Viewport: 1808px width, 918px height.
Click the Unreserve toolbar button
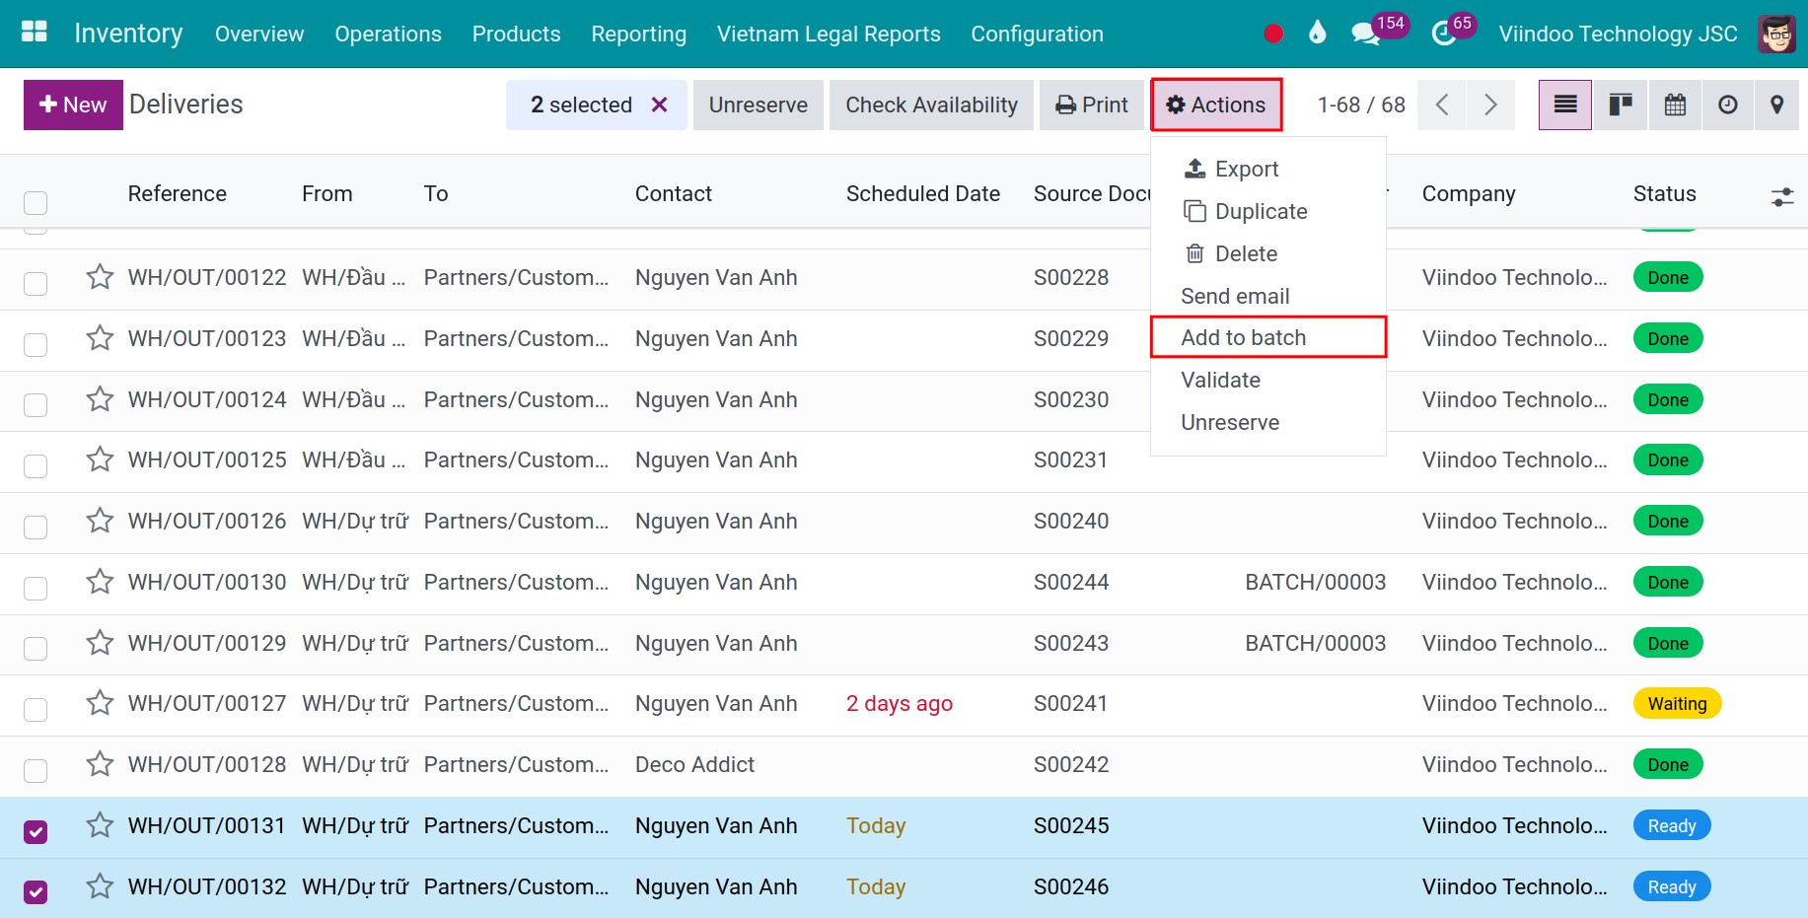point(758,105)
